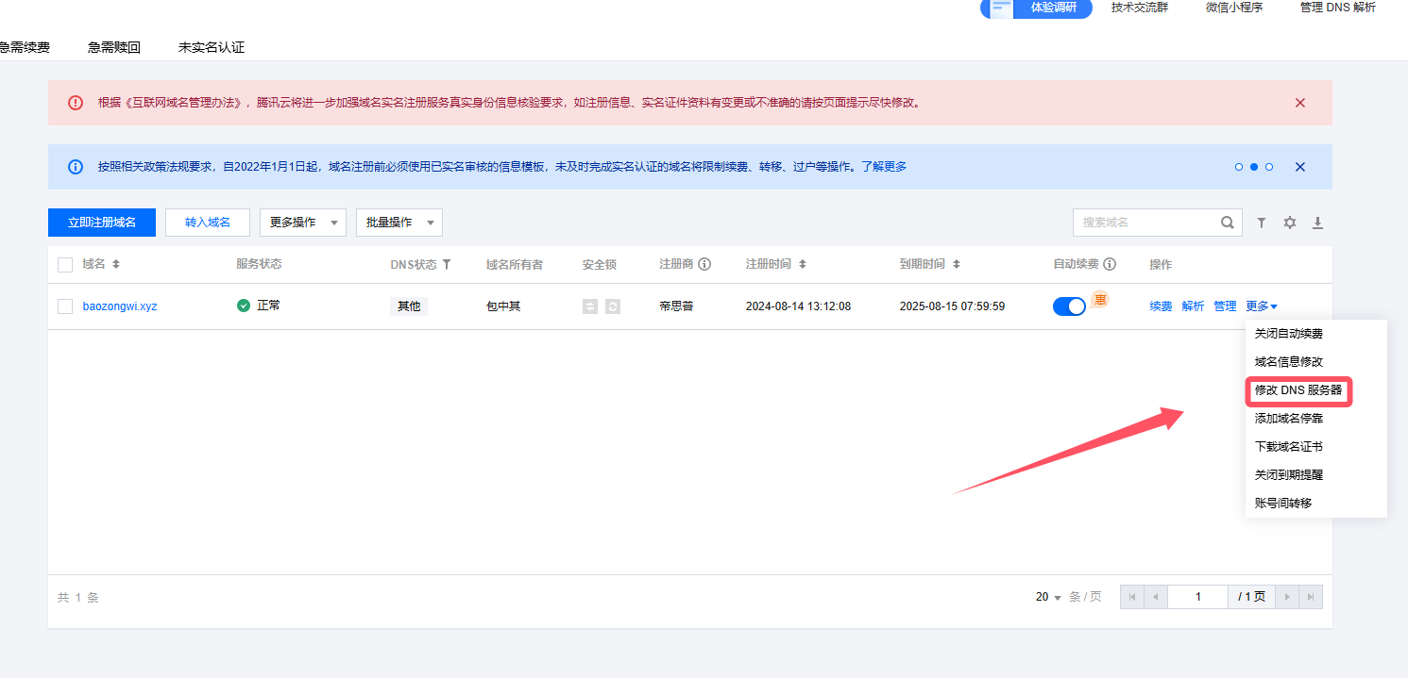
Task: Close the red warning notice banner
Action: [x=1300, y=103]
